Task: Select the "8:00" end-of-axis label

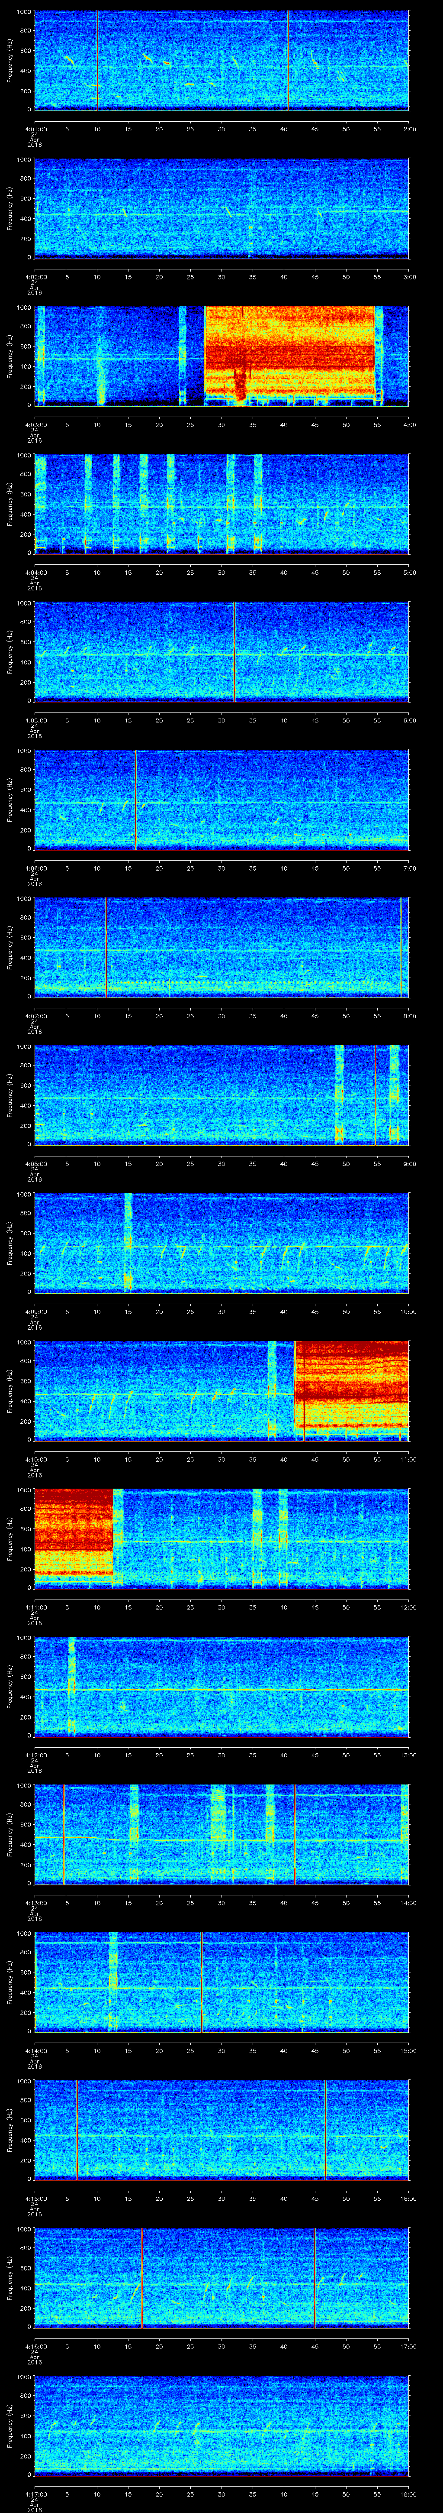Action: [x=409, y=1016]
